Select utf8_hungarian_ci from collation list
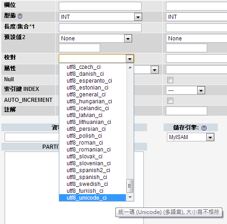 [x=92, y=101]
